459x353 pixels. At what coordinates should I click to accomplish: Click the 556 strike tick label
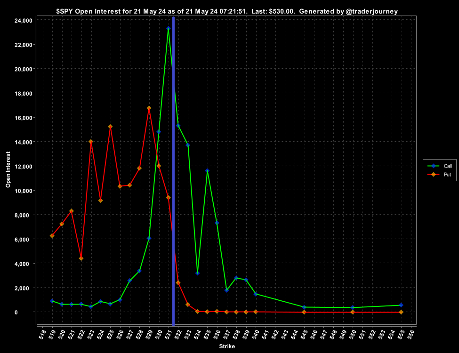pos(411,335)
